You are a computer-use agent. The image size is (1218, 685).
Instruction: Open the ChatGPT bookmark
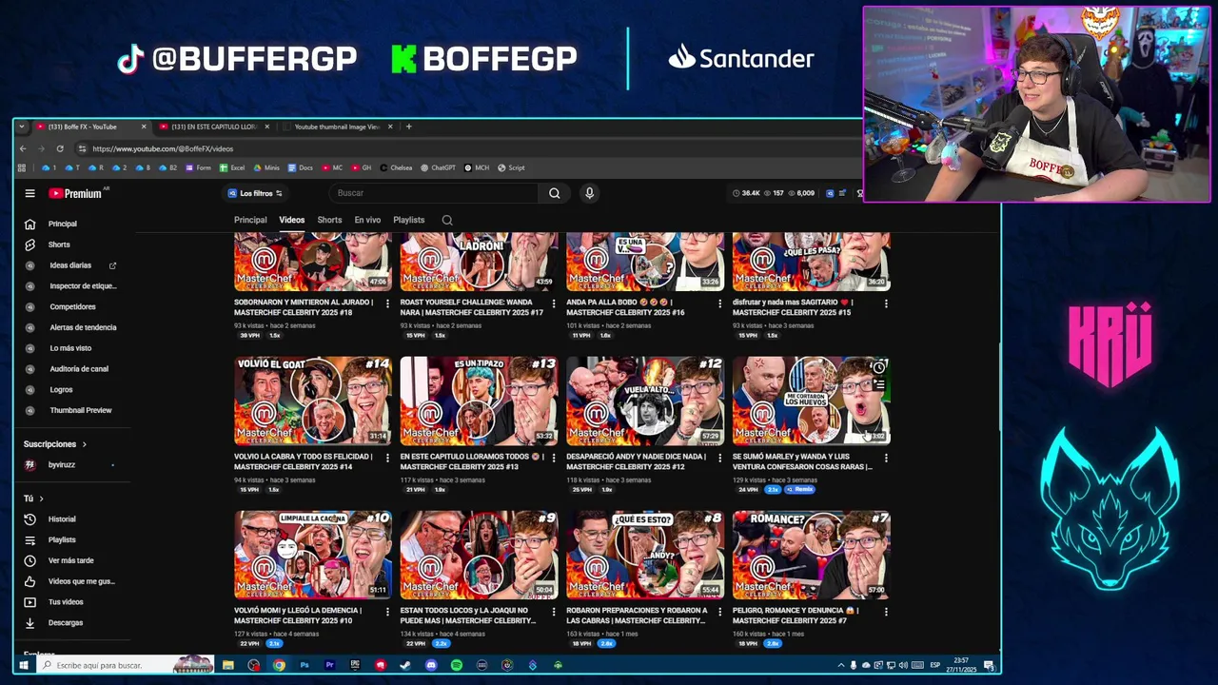pyautogui.click(x=439, y=167)
